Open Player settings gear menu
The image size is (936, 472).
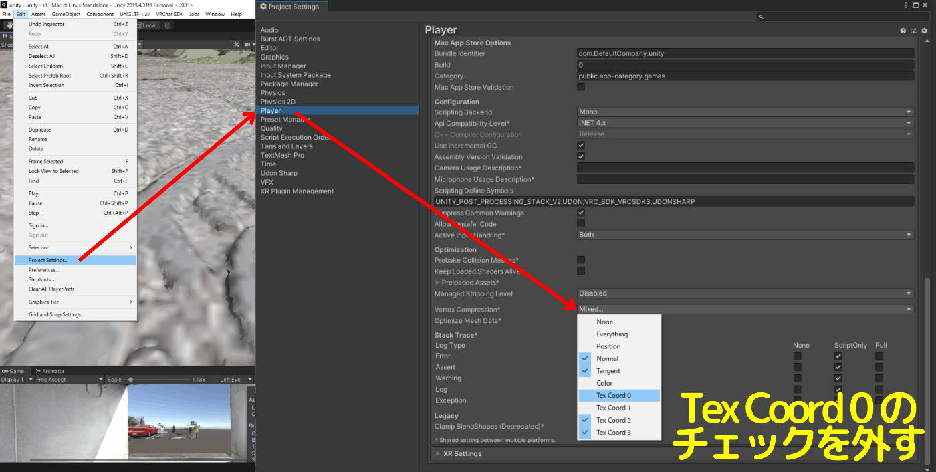pyautogui.click(x=925, y=31)
